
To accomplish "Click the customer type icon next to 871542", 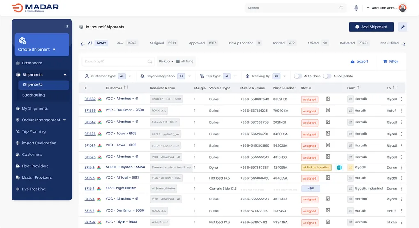I will tap(100, 122).
